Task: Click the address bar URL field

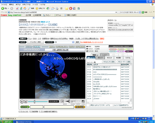Action: pyautogui.click(x=61, y=12)
